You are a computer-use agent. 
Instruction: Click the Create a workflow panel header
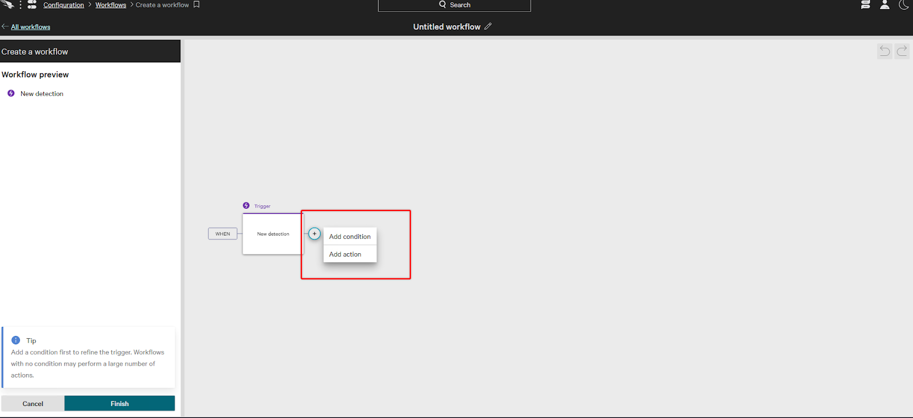click(90, 51)
